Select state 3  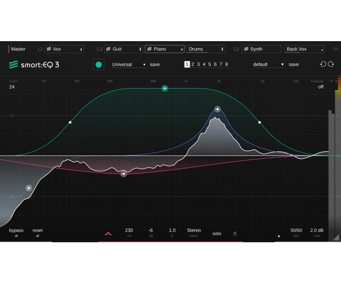click(x=198, y=64)
